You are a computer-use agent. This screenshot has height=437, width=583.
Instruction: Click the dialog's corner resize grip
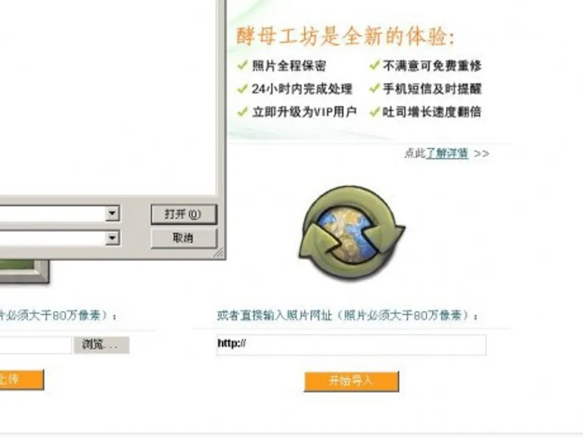point(219,252)
